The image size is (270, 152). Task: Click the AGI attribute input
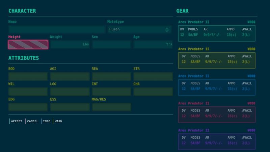coord(70,76)
